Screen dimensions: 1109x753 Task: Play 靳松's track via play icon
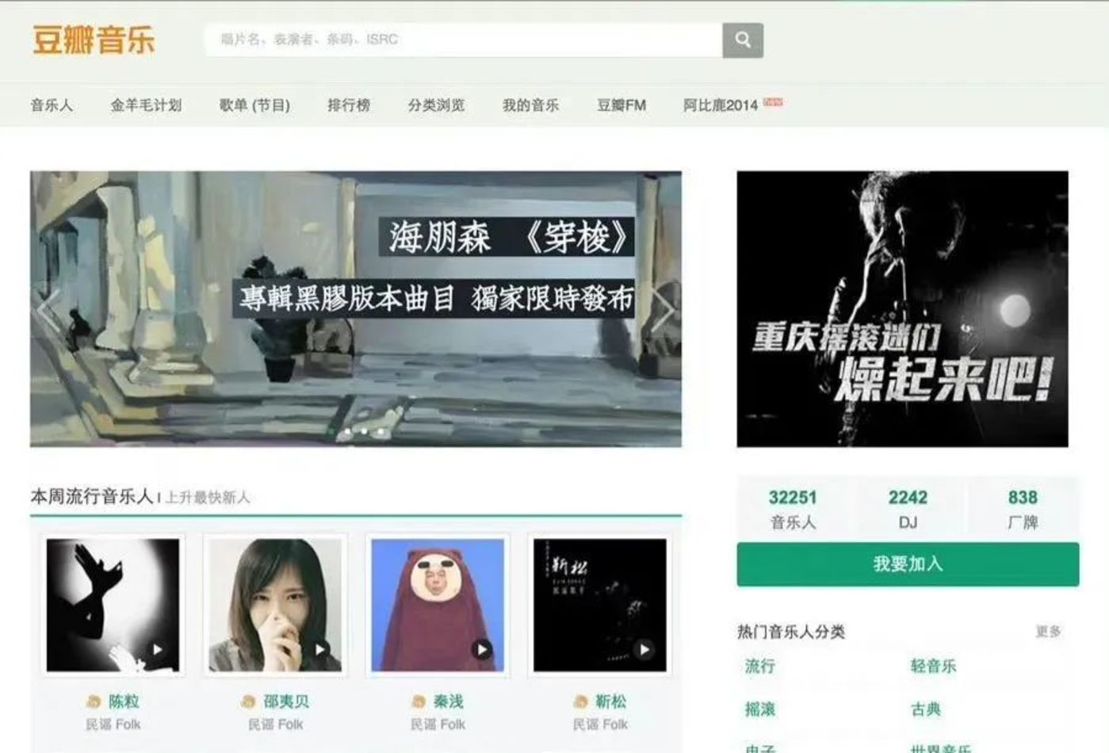pyautogui.click(x=644, y=649)
